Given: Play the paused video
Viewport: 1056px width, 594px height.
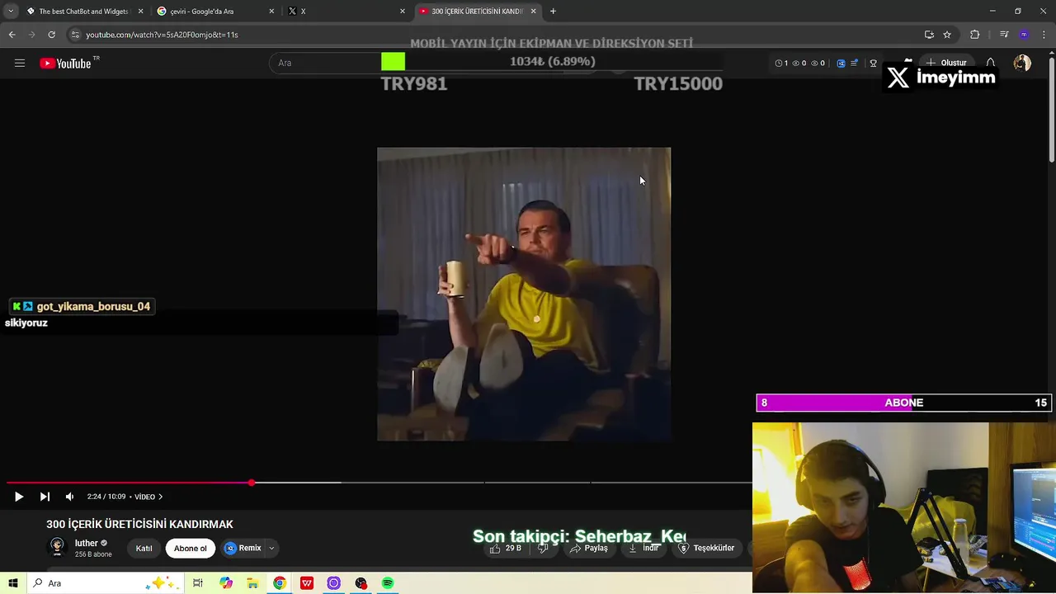Looking at the screenshot, I should [19, 497].
